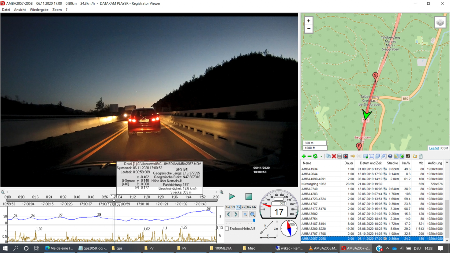Click the map with green arrow icon
The width and height of the screenshot is (450, 253).
click(402, 156)
